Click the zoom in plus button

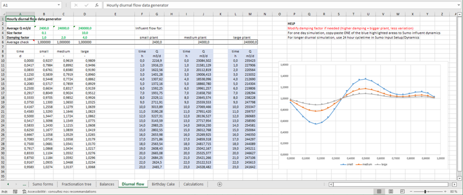(445, 191)
